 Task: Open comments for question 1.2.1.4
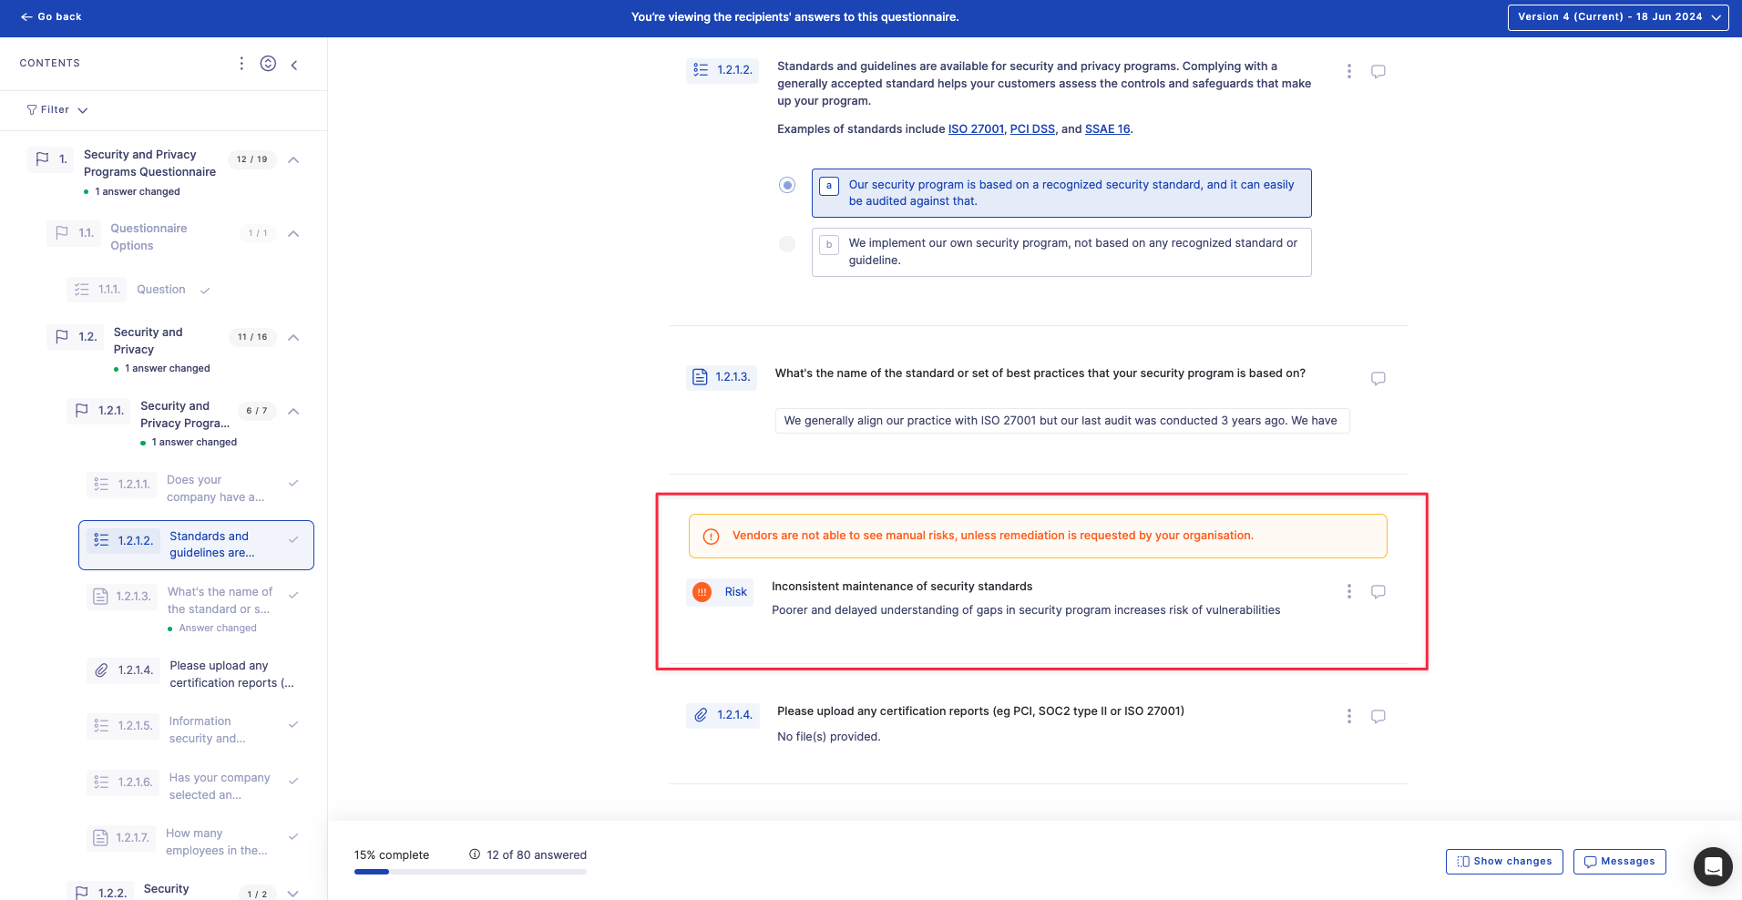click(x=1378, y=716)
